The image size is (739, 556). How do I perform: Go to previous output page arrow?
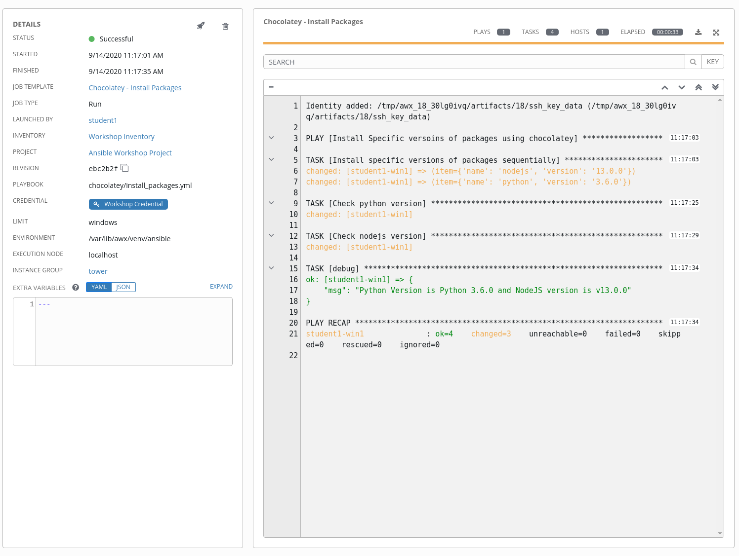665,87
